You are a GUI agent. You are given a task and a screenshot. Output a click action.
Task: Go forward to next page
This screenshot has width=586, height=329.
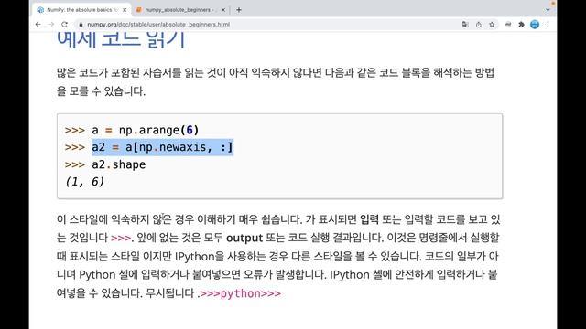pyautogui.click(x=51, y=25)
